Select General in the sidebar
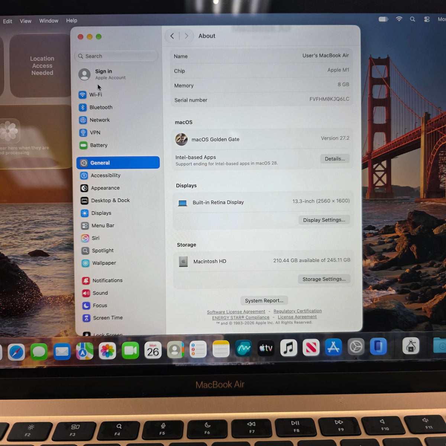Screen dimensions: 446x446 click(118, 163)
